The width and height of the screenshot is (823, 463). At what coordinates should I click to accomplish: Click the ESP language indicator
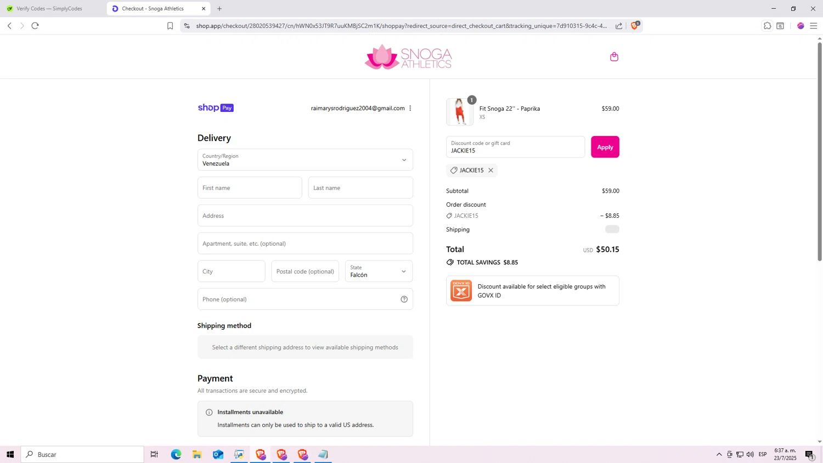(x=763, y=454)
